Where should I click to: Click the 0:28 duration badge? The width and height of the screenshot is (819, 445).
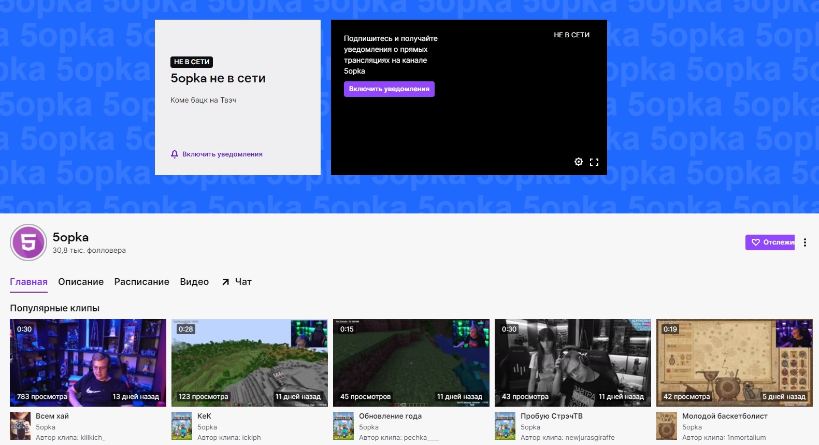point(185,329)
